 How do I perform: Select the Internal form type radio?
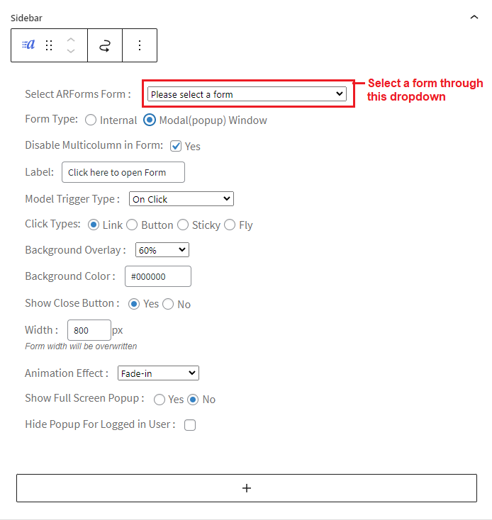91,120
